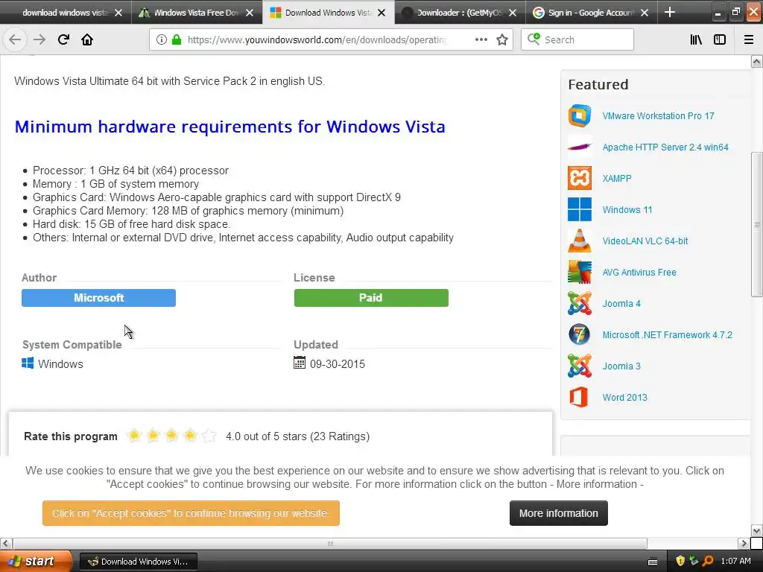The height and width of the screenshot is (572, 763).
Task: Switch to the Downloader GetMyOS tab
Action: [459, 13]
